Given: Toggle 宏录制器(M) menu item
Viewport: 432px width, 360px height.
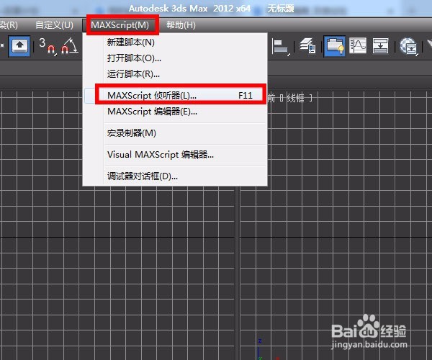Looking at the screenshot, I should [x=175, y=133].
